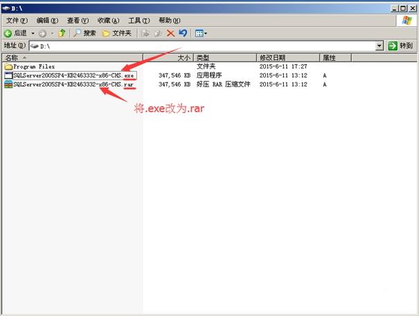Open the 工具(T) menu
The width and height of the screenshot is (419, 316).
pyautogui.click(x=139, y=21)
